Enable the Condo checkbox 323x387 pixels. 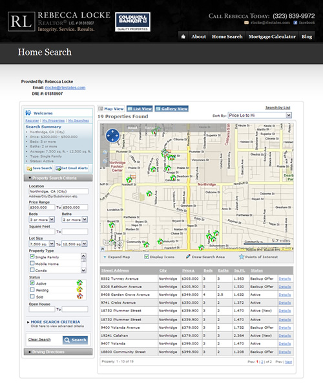(32, 270)
